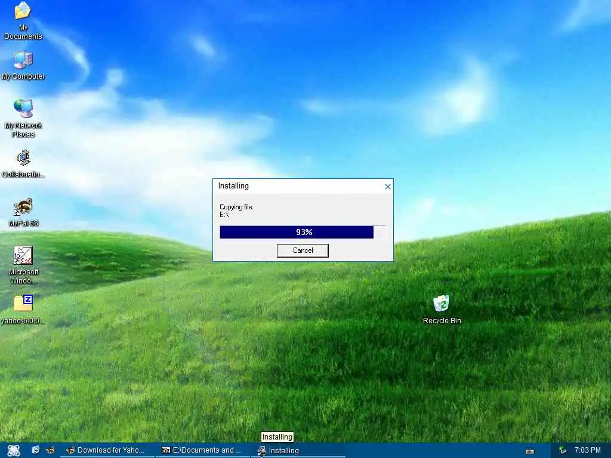The image size is (611, 458).
Task: Switch to E:\Documents and... 7-Zip taskbar window
Action: pos(203,450)
